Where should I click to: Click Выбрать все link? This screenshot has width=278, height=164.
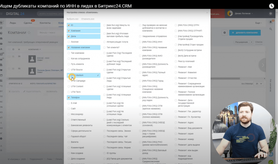coord(72,19)
